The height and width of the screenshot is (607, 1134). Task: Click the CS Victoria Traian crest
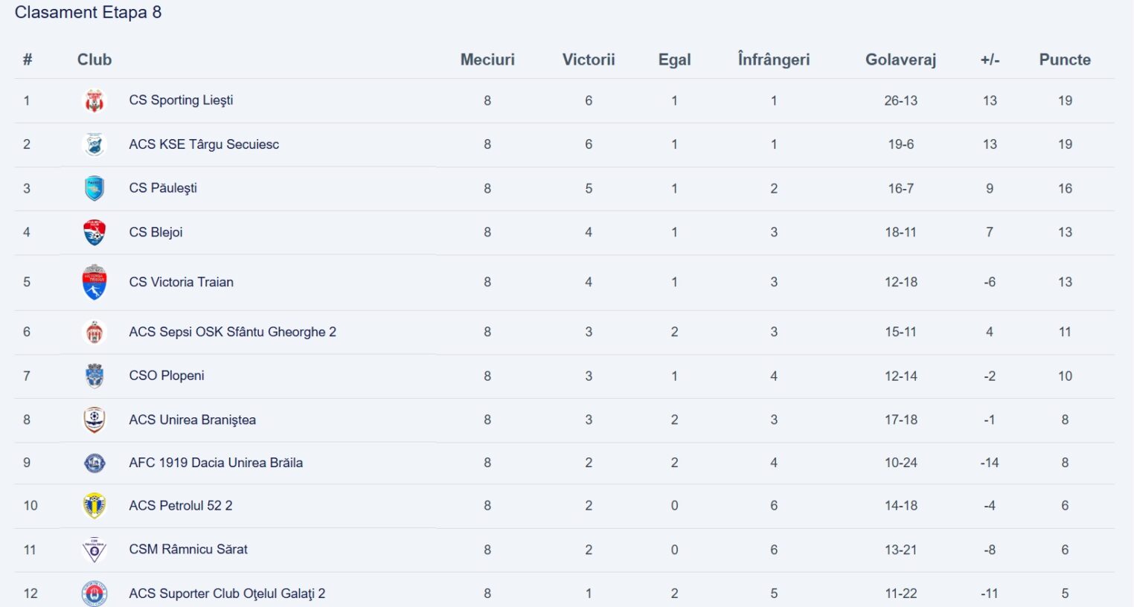click(x=94, y=282)
